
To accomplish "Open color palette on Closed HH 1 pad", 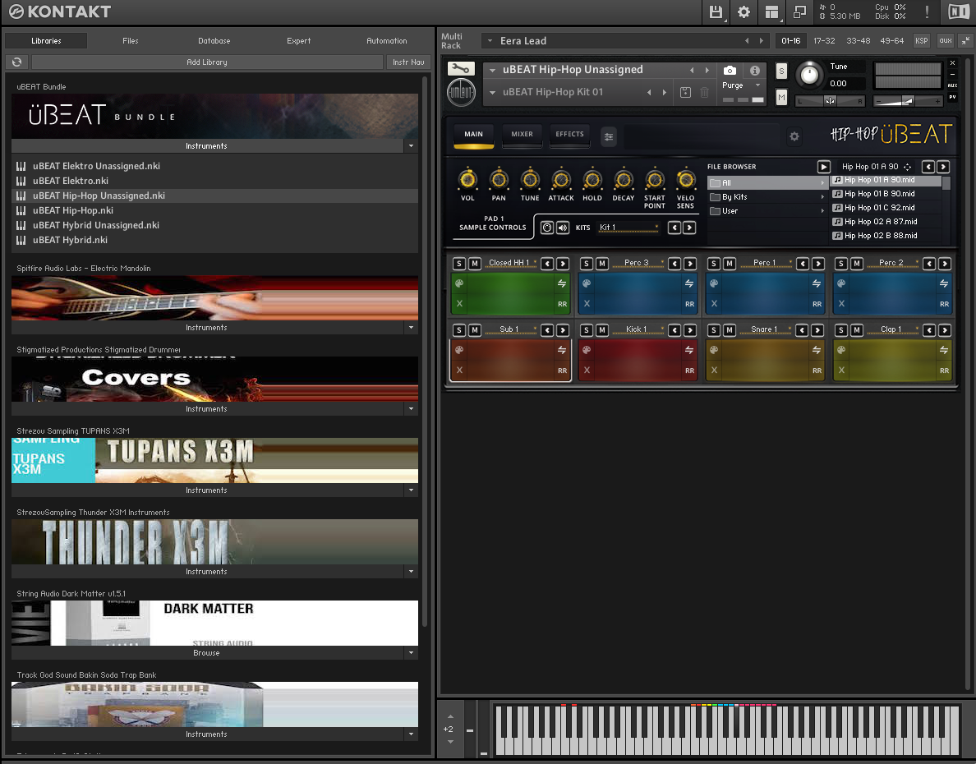I will pos(459,283).
